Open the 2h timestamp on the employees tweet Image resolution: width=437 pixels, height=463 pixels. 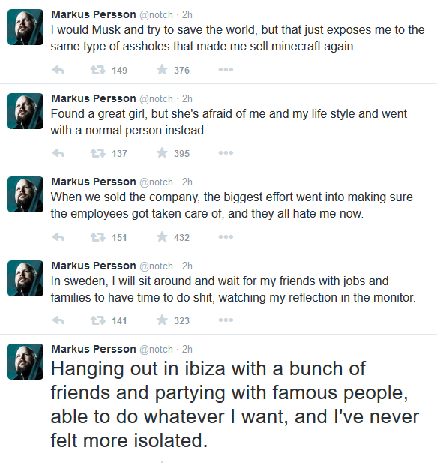(x=187, y=182)
